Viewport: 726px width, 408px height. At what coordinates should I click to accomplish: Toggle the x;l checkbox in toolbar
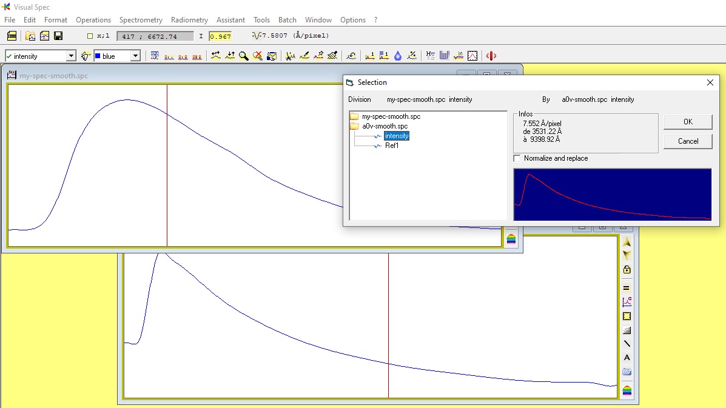(90, 36)
